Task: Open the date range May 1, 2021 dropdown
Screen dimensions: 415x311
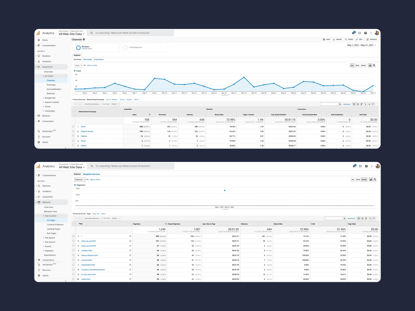Action: [x=362, y=45]
